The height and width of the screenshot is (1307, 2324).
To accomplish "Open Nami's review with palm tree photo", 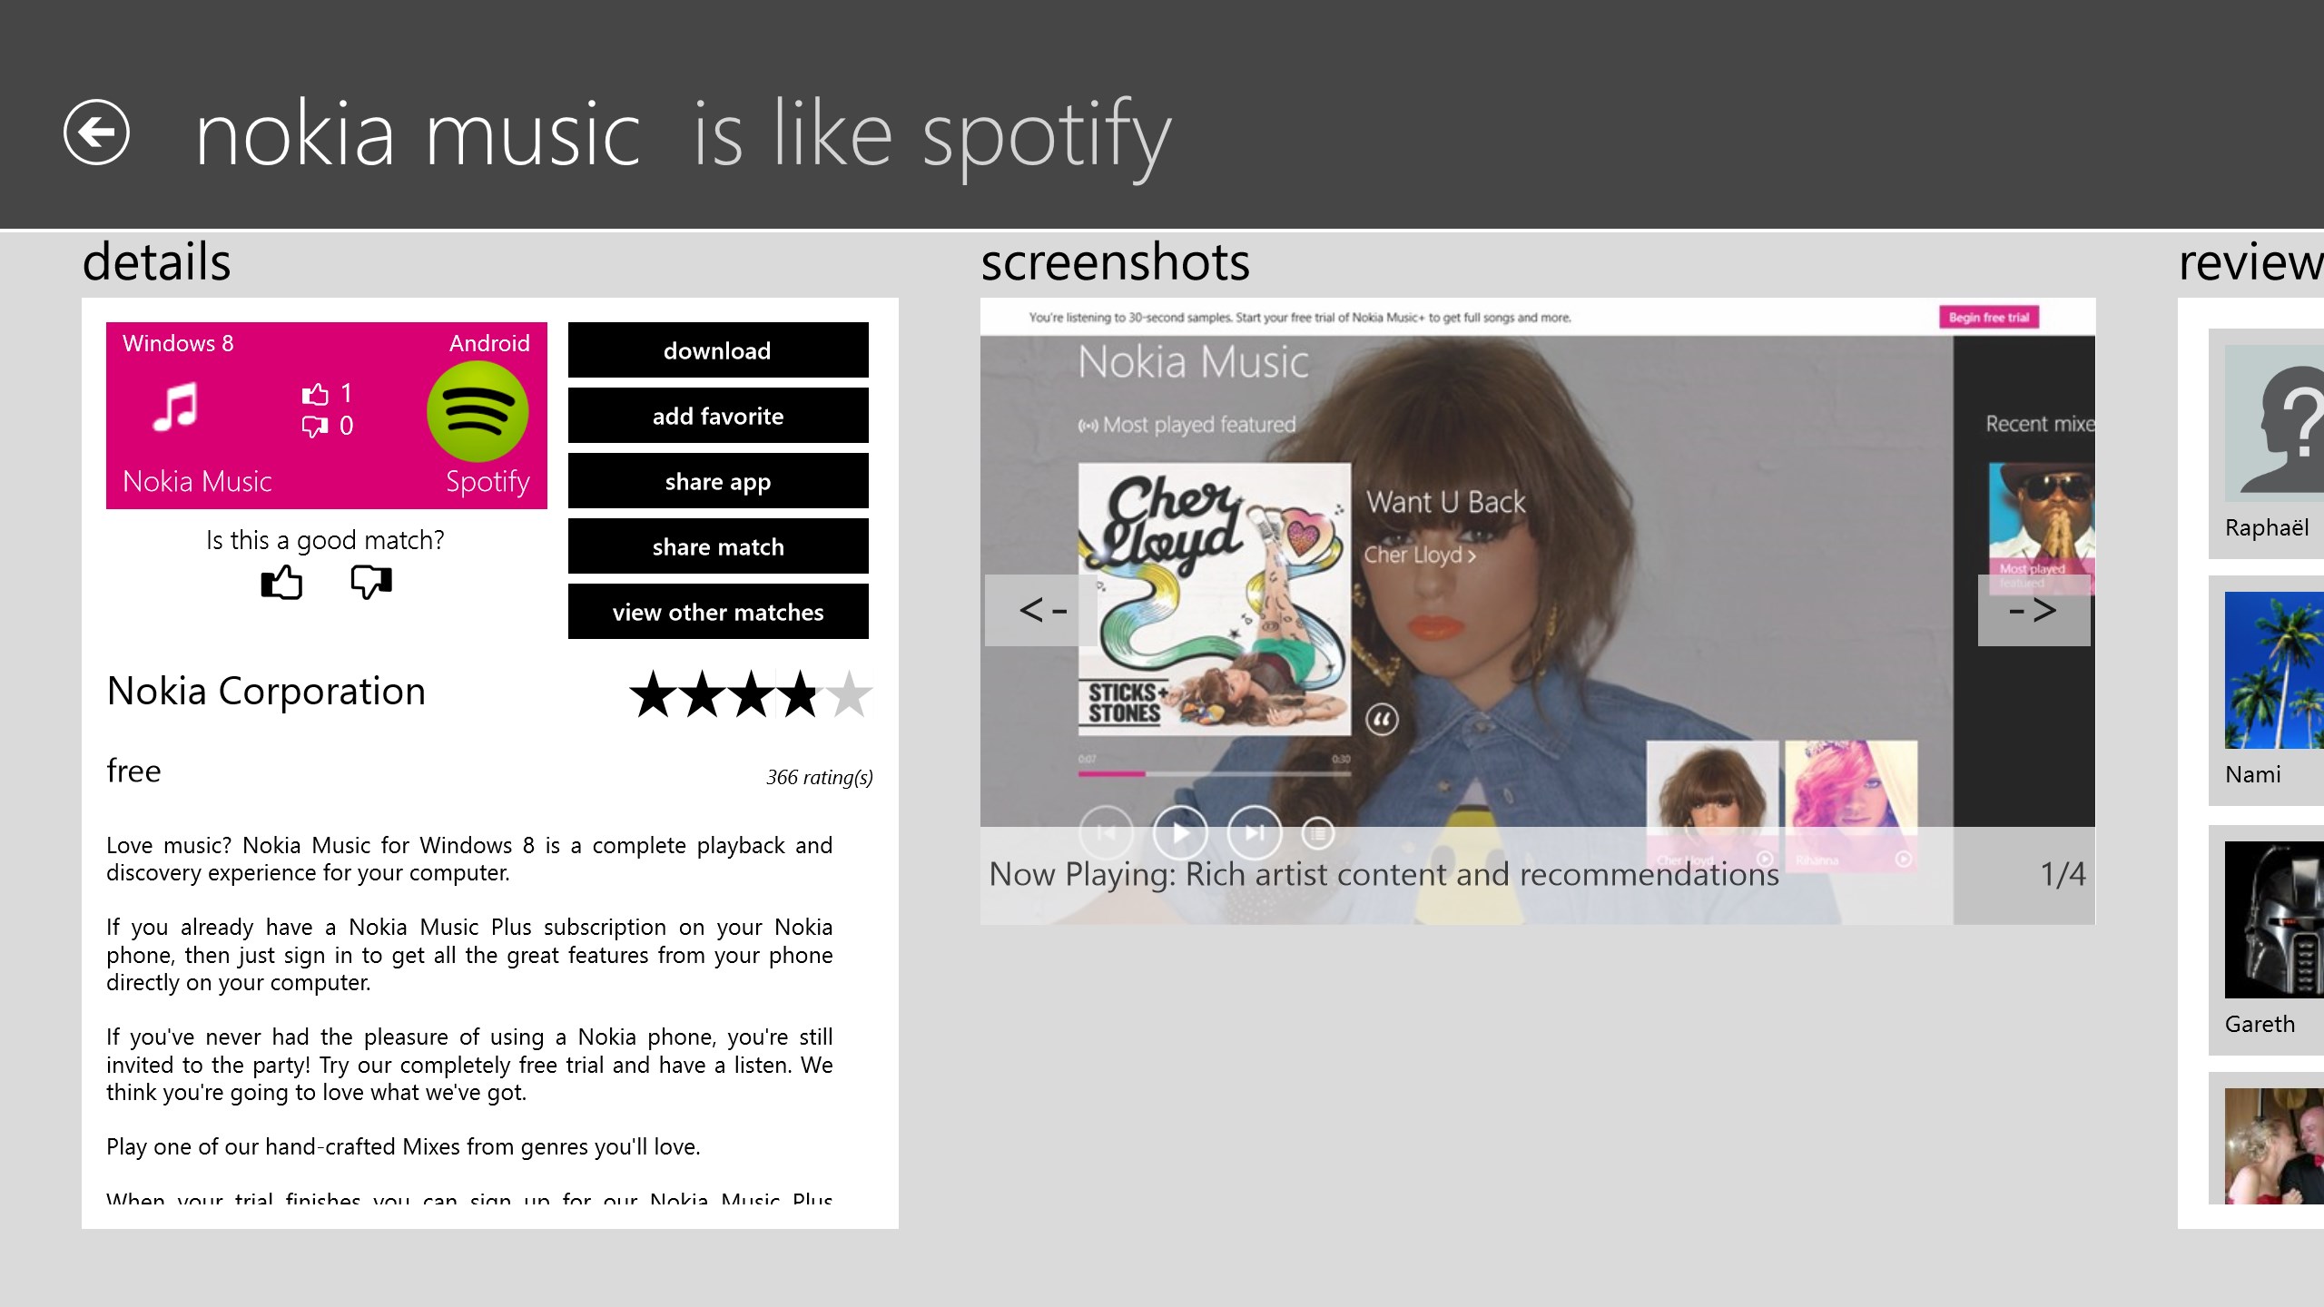I will [2274, 670].
